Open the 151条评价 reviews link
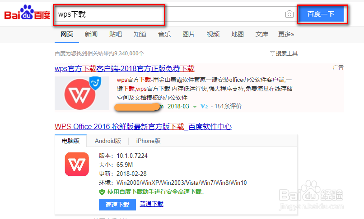Screen dimensions: 364x219 pos(228,107)
